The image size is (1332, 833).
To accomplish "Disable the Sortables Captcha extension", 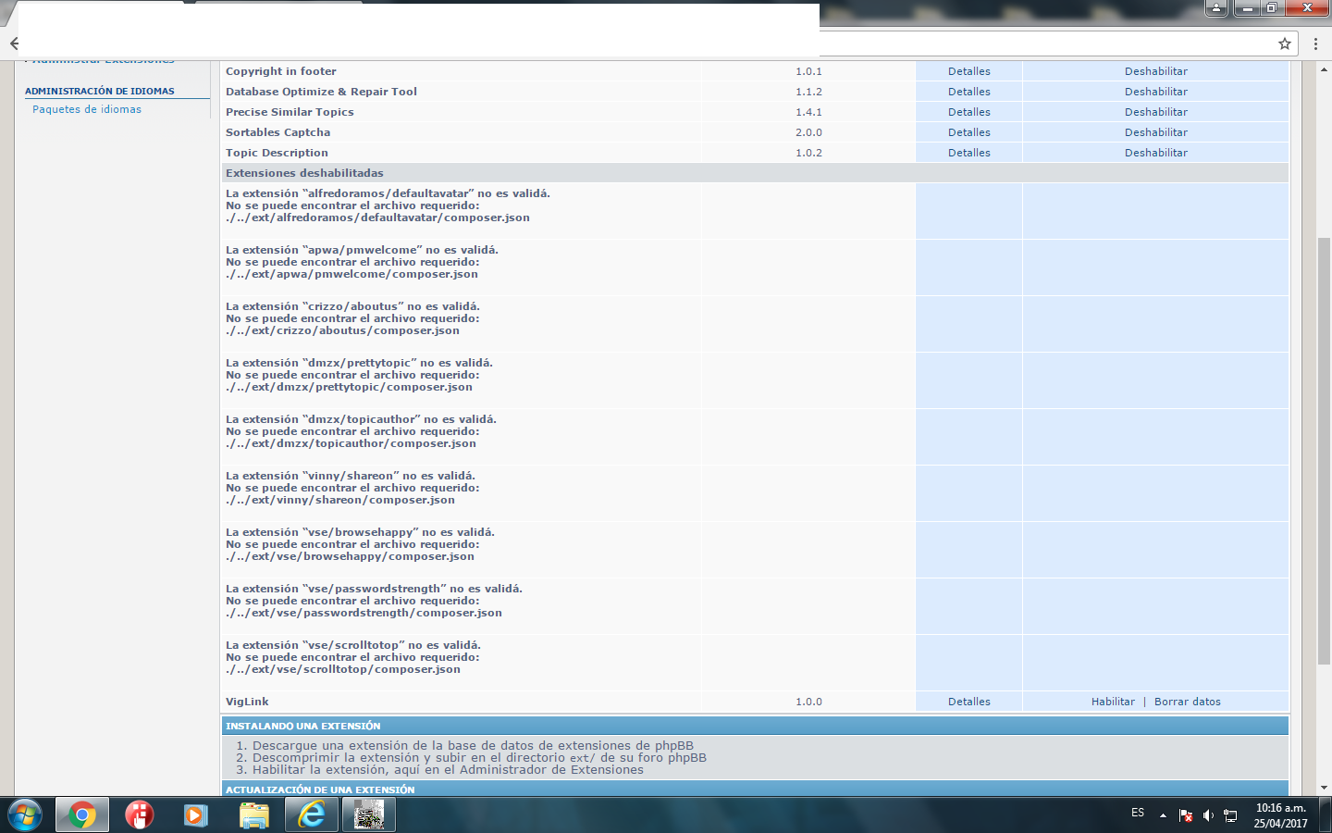I will point(1155,132).
